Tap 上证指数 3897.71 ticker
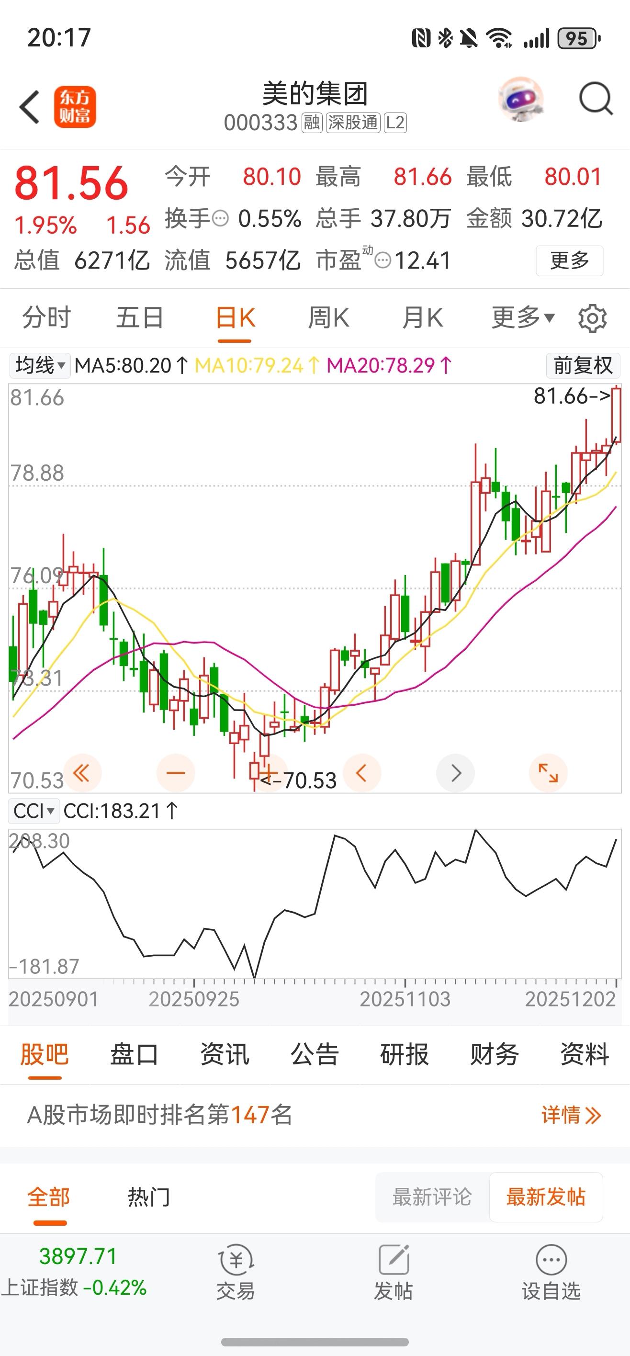The image size is (630, 1356). (75, 1272)
